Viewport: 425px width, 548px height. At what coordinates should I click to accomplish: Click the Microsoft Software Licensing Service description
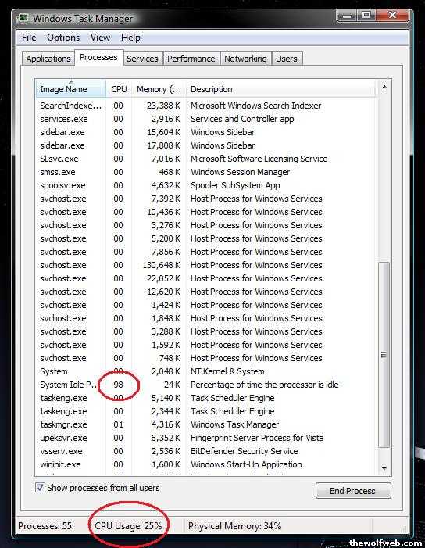[259, 159]
